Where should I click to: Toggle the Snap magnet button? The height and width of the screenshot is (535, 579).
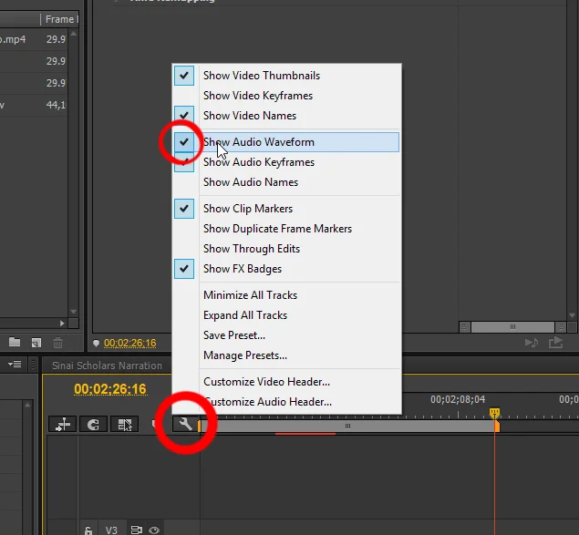pyautogui.click(x=93, y=424)
